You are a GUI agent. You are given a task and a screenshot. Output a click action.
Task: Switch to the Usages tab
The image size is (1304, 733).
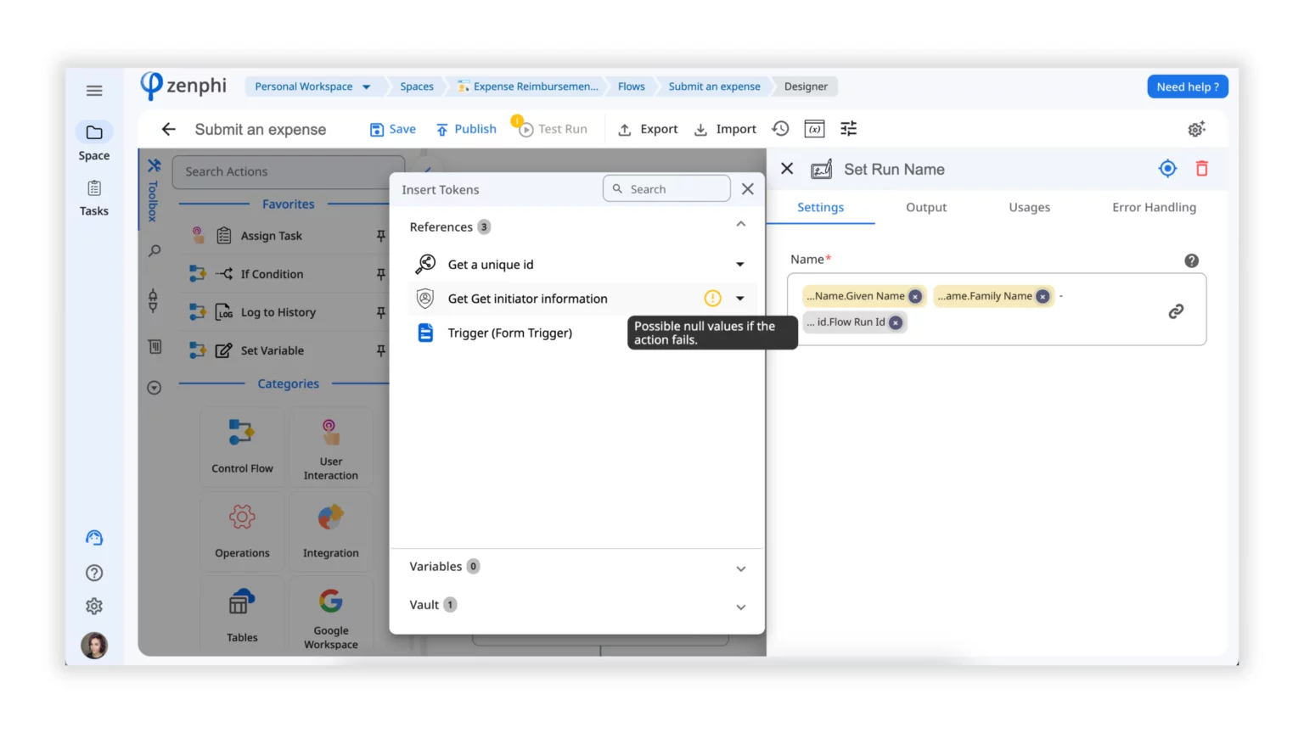point(1029,207)
